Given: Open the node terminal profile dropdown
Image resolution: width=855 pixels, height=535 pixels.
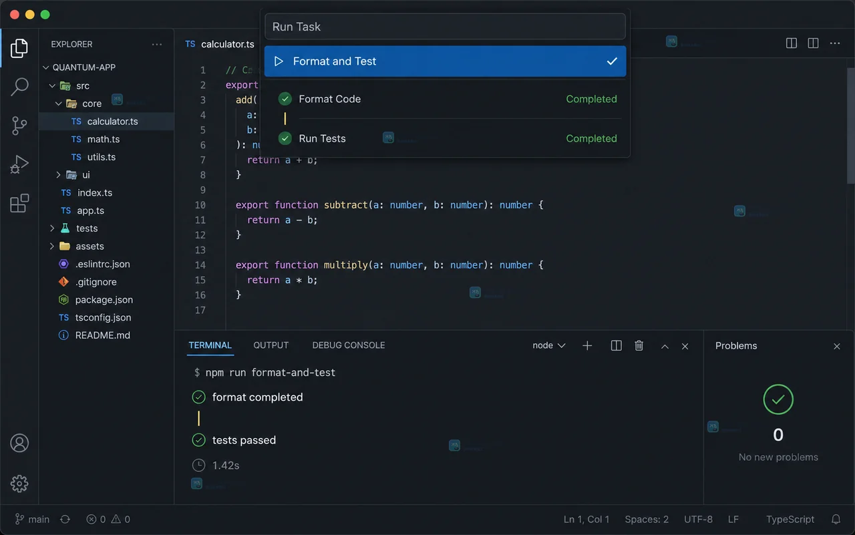Looking at the screenshot, I should click(x=549, y=345).
